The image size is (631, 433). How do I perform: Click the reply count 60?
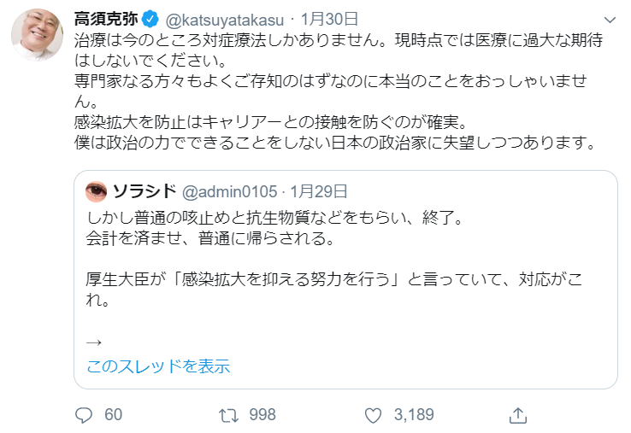[113, 415]
